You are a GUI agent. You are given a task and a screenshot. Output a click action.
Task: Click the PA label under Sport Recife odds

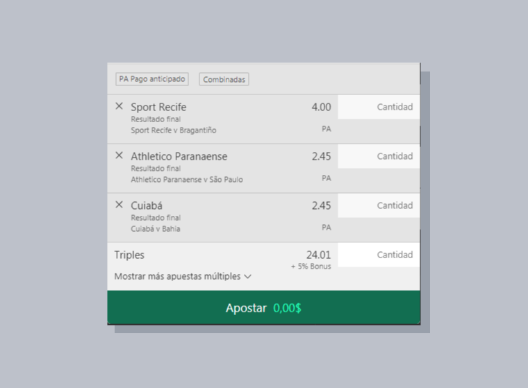click(x=326, y=129)
